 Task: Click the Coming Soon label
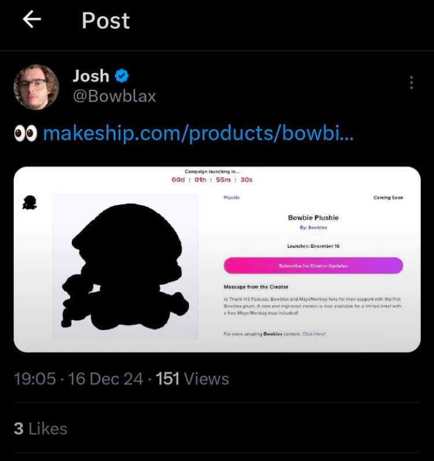(388, 197)
